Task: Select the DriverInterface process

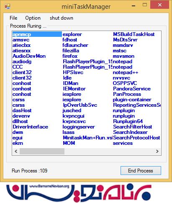Action: [30, 127]
